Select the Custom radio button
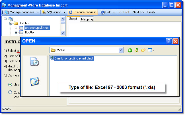Screen dimensions: 185x115 pos(10,92)
